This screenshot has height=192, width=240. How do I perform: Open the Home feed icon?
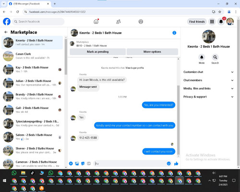[x=96, y=22]
